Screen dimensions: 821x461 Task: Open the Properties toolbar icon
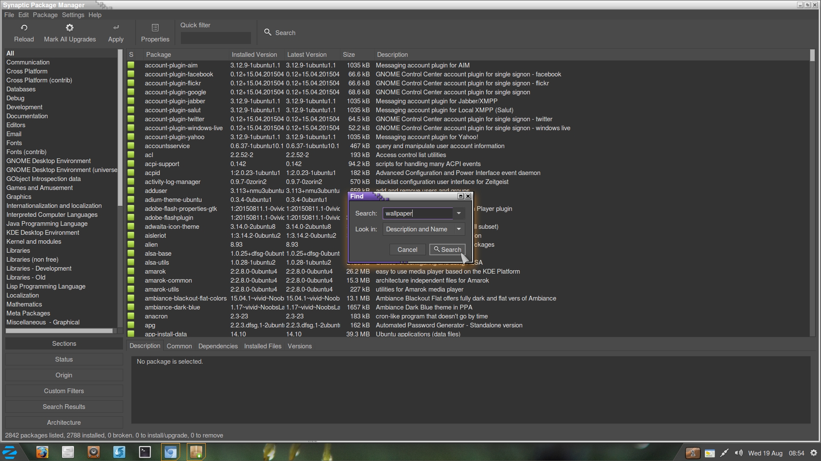[155, 28]
